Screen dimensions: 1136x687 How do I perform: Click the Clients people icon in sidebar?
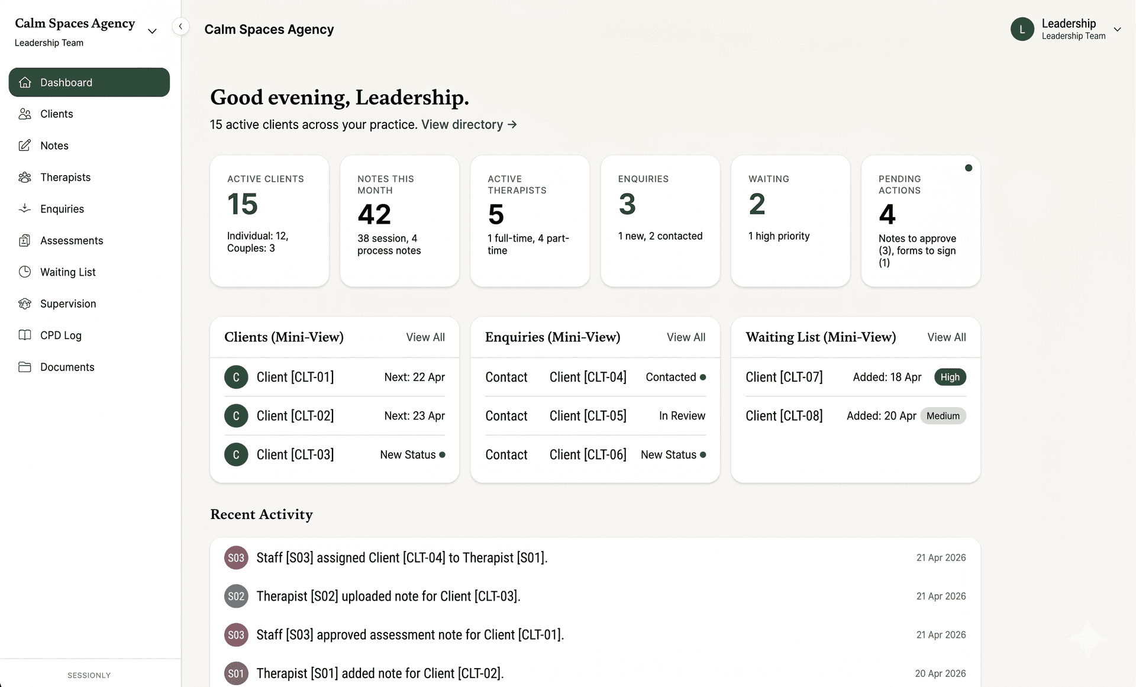25,114
